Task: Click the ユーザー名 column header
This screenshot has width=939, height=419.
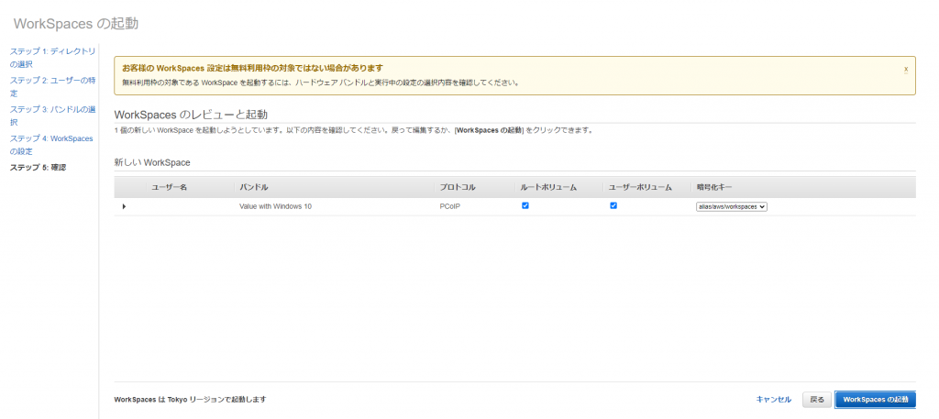Action: pyautogui.click(x=170, y=187)
